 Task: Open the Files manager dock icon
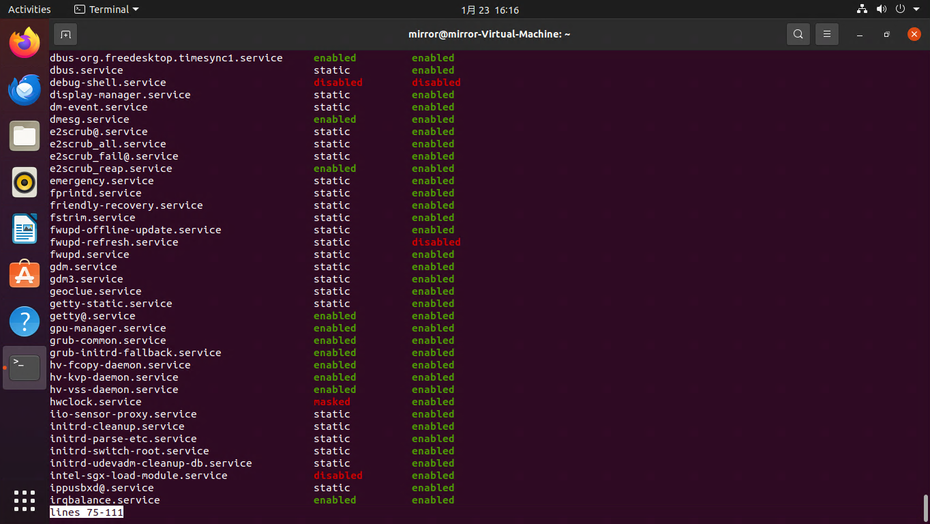pyautogui.click(x=25, y=136)
